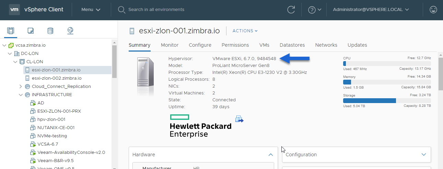Select ESXI-ZLON-001-PRX virtual machine
Screen dimensions: 443x169
point(59,111)
